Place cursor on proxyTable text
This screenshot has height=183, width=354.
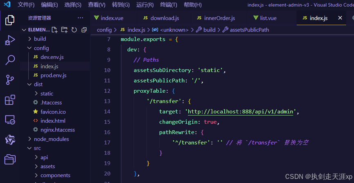click(x=149, y=91)
